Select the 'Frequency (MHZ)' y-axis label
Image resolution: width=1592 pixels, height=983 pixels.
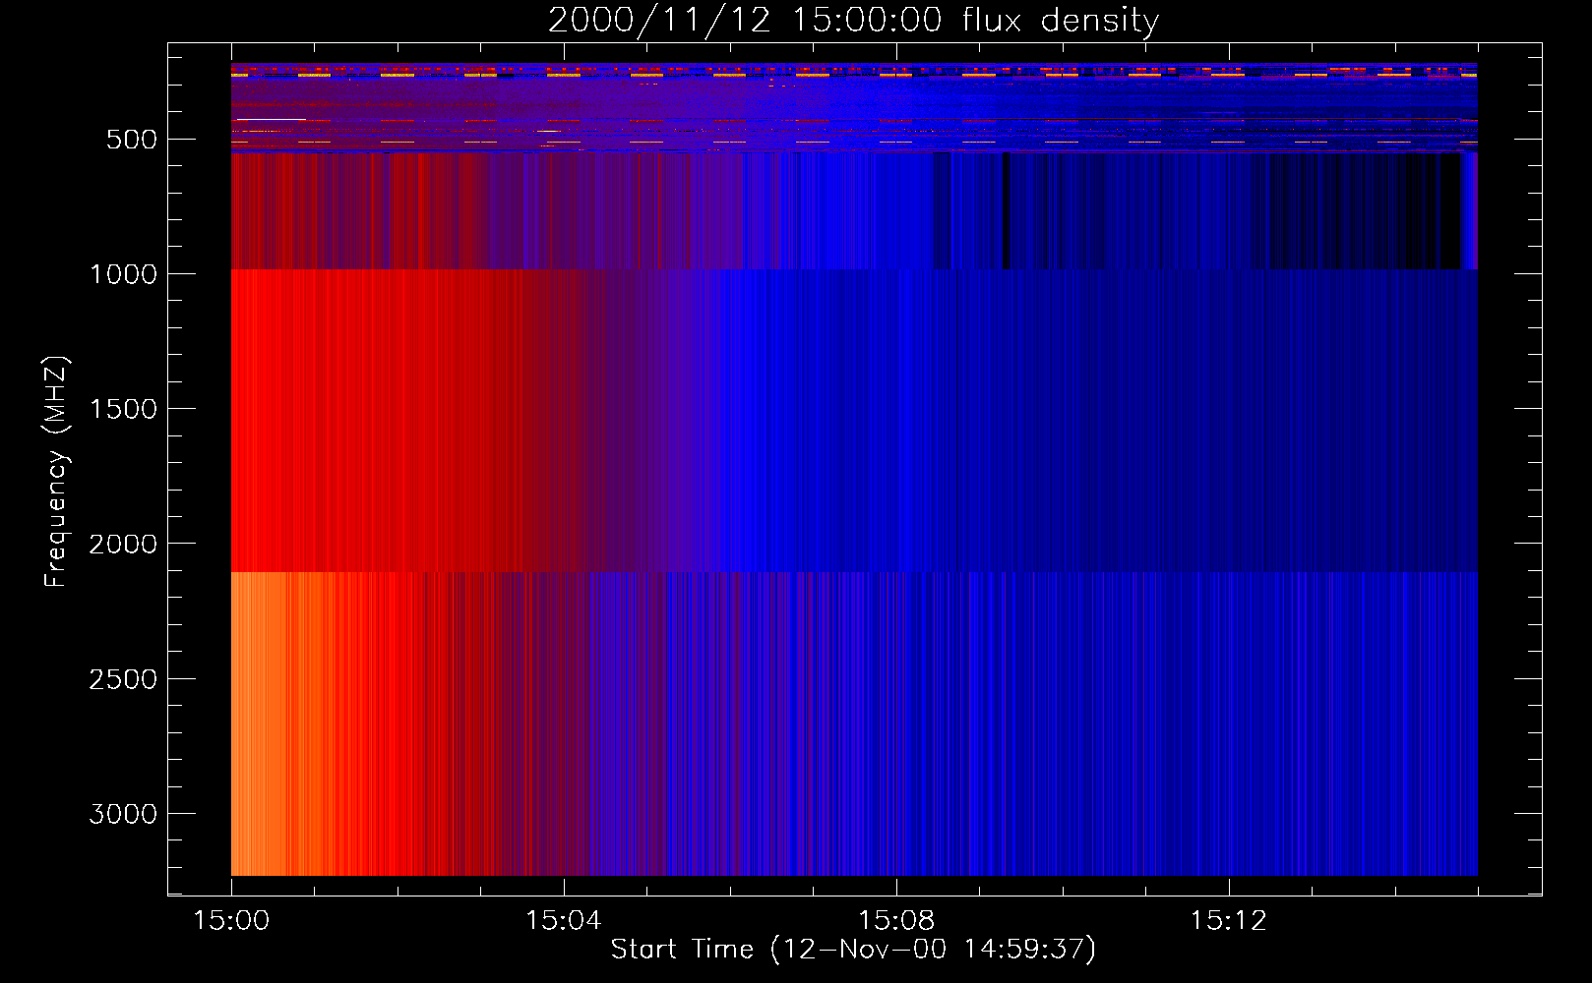coord(56,472)
